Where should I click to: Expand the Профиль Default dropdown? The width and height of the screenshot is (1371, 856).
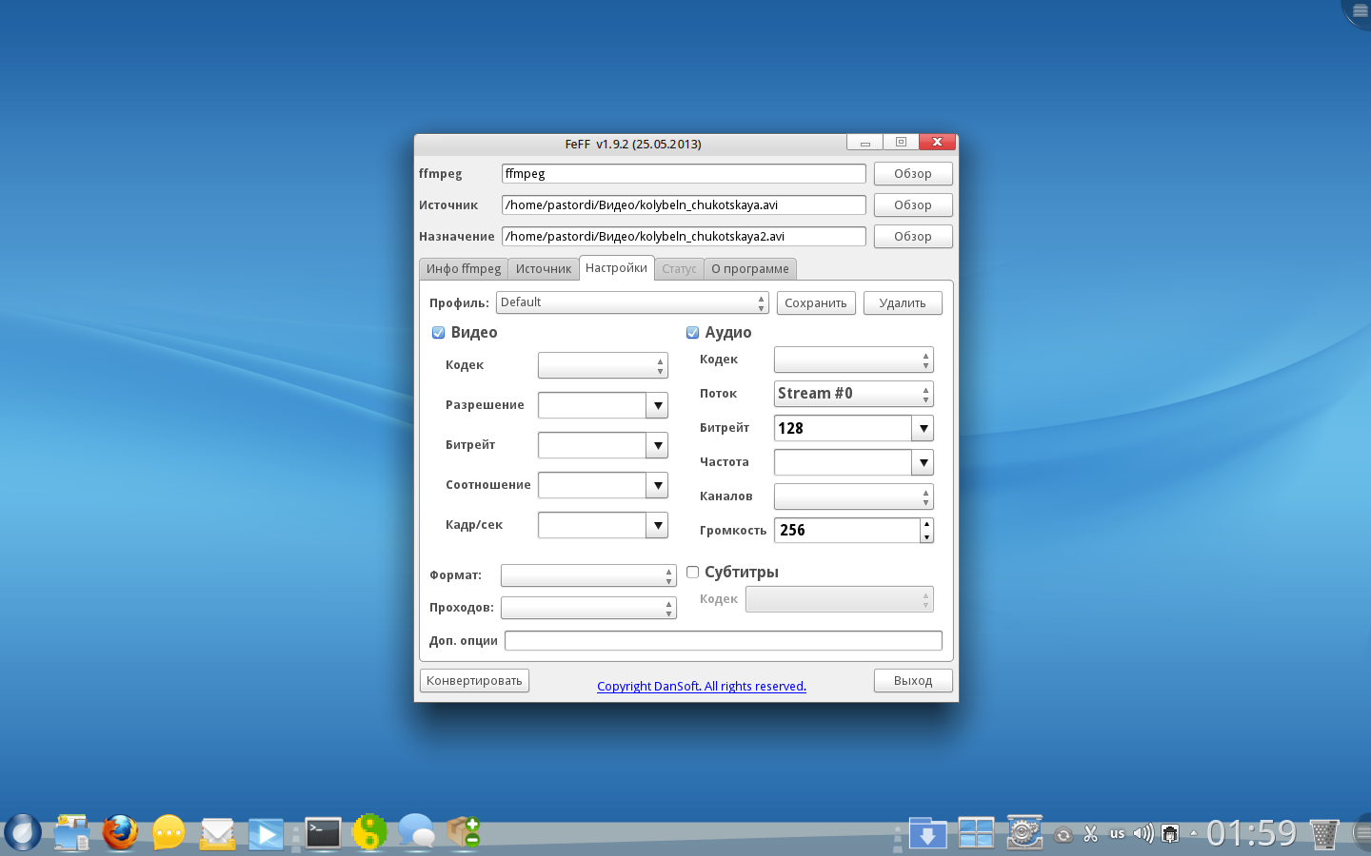631,302
